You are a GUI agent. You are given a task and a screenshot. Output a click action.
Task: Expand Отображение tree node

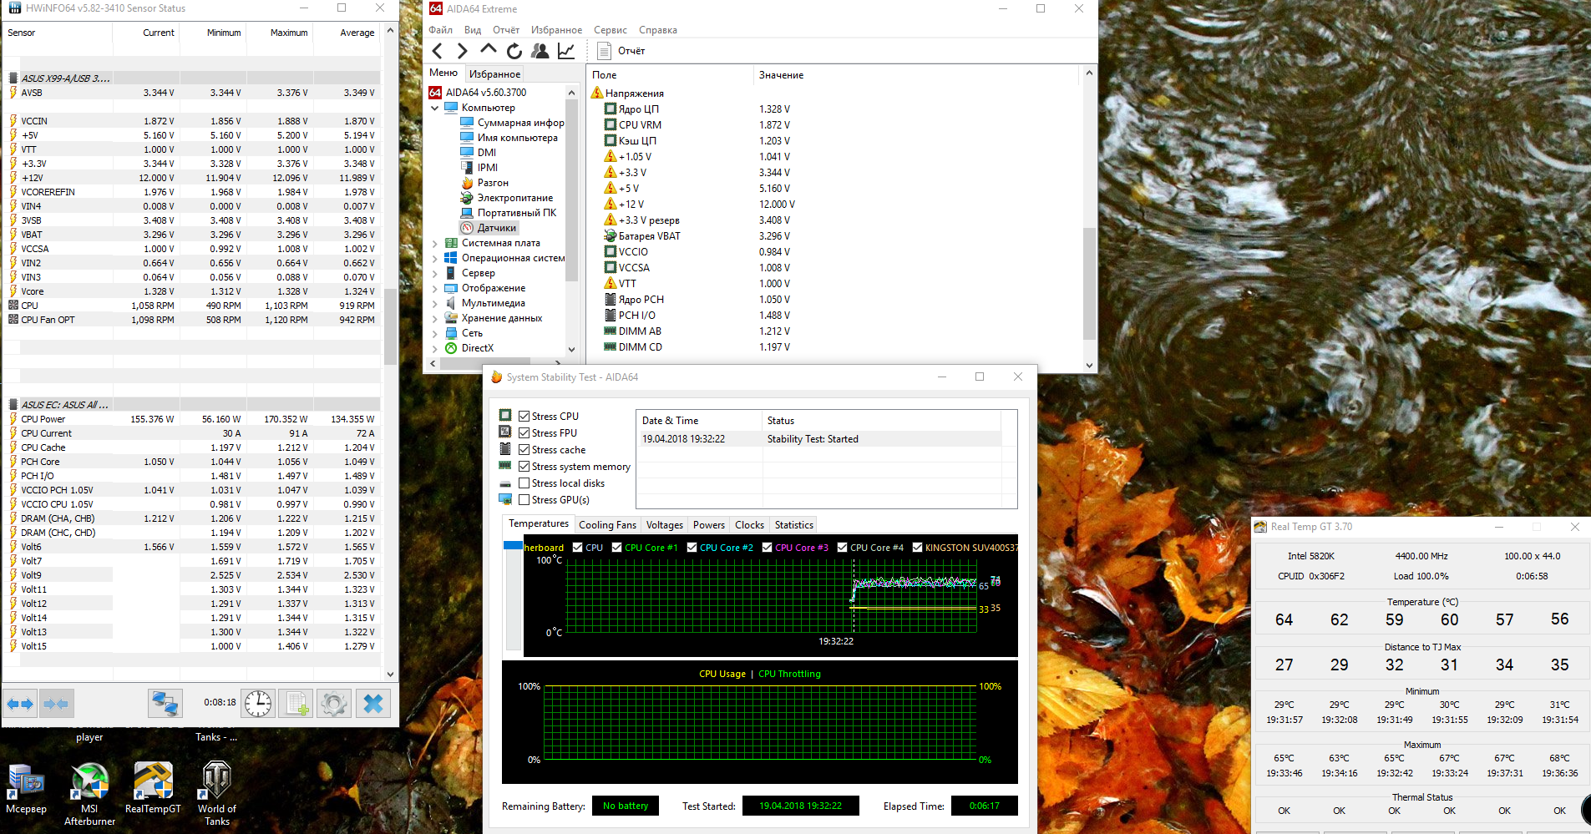pyautogui.click(x=434, y=288)
